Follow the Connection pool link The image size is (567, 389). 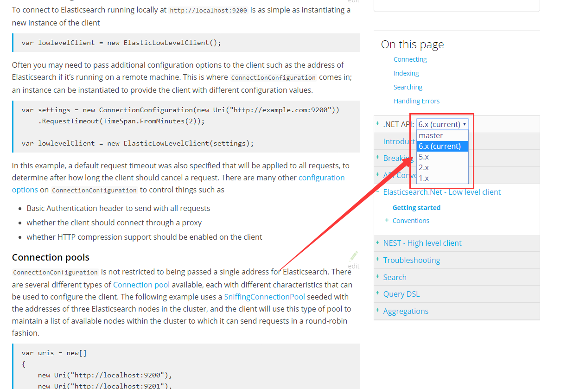[141, 285]
